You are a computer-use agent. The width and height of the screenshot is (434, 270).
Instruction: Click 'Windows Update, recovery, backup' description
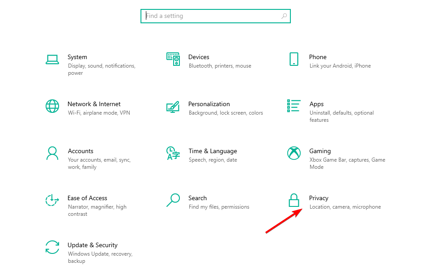coord(100,257)
